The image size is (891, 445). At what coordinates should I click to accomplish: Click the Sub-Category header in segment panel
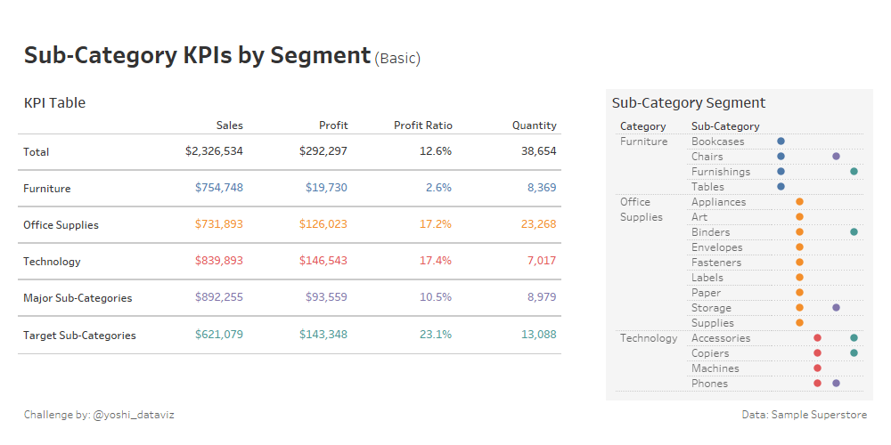[725, 126]
